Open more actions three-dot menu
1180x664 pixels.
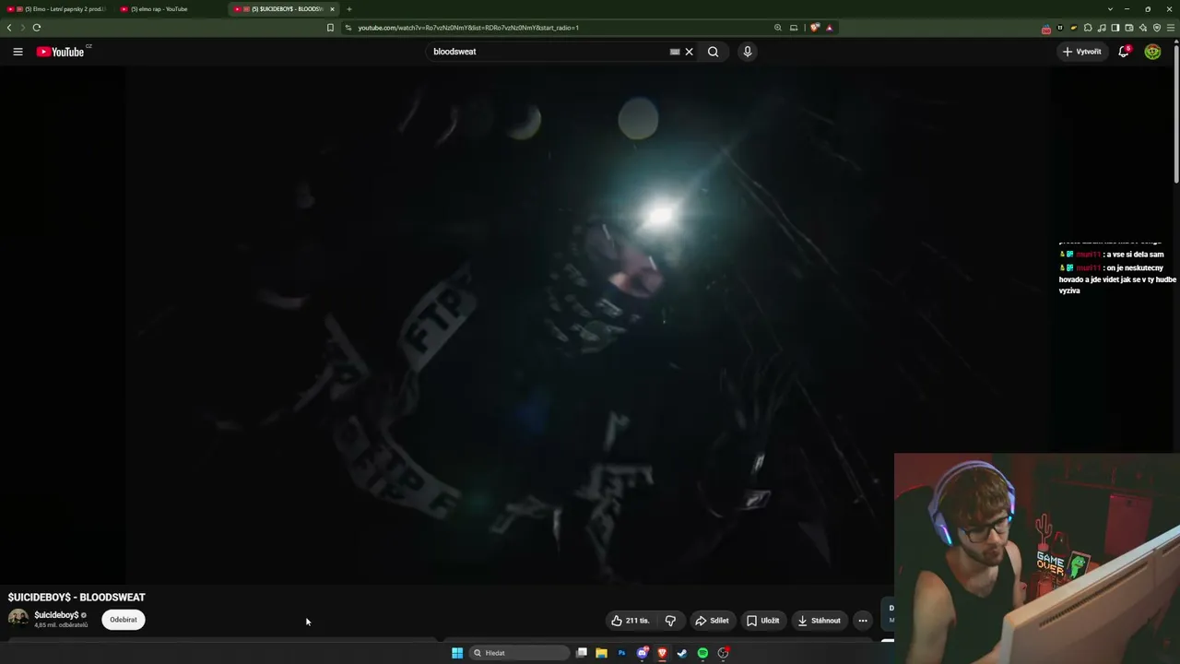(863, 621)
